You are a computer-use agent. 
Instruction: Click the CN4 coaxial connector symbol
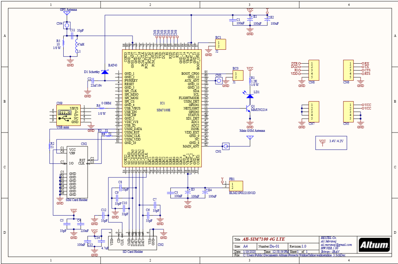click(x=67, y=25)
